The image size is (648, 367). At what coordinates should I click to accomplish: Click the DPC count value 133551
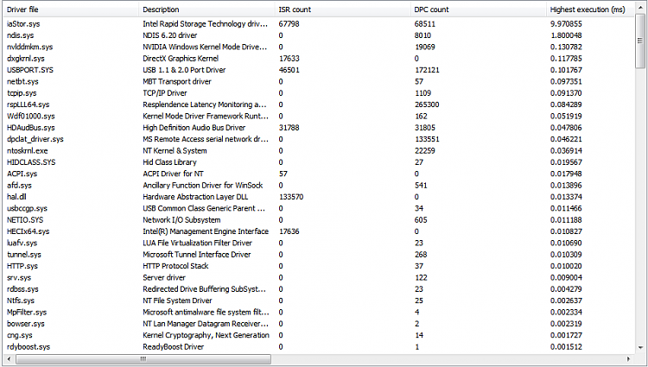click(x=428, y=139)
